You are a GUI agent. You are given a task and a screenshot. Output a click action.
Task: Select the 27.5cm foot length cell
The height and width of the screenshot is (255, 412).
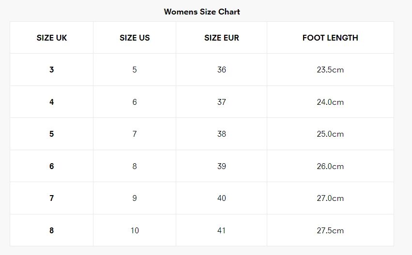tap(330, 230)
